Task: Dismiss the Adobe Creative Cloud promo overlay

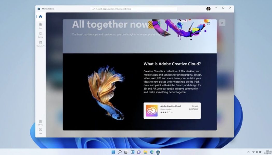Action: pos(222,23)
